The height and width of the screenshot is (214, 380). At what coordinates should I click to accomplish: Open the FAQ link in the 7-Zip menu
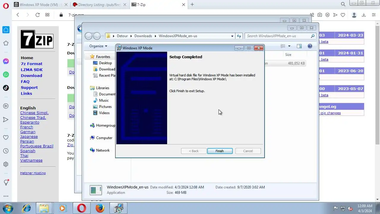25,81
